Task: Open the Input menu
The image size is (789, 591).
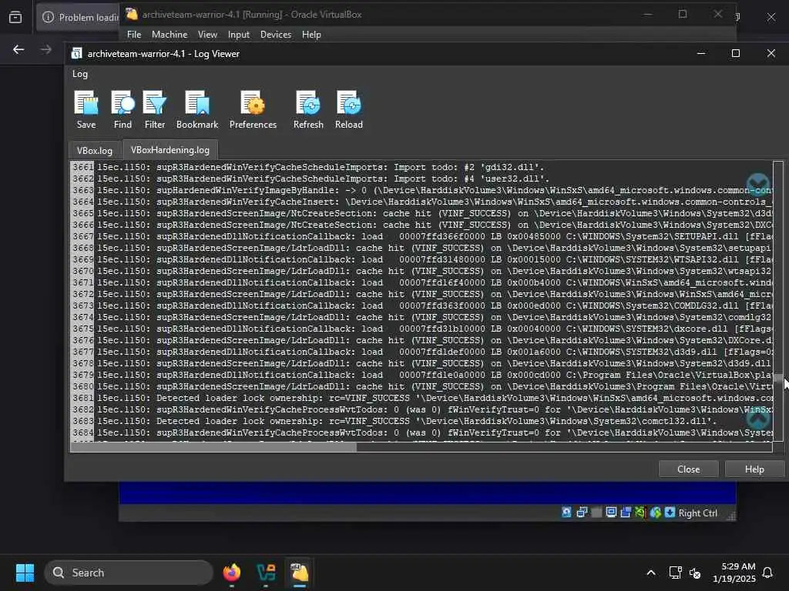Action: pos(239,34)
